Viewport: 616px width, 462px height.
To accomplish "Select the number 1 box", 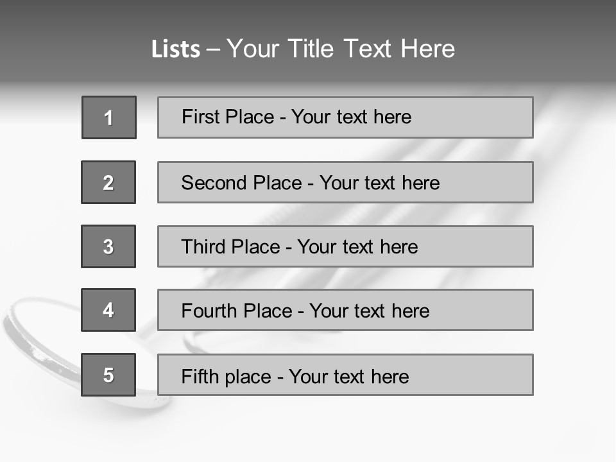I will pyautogui.click(x=108, y=117).
